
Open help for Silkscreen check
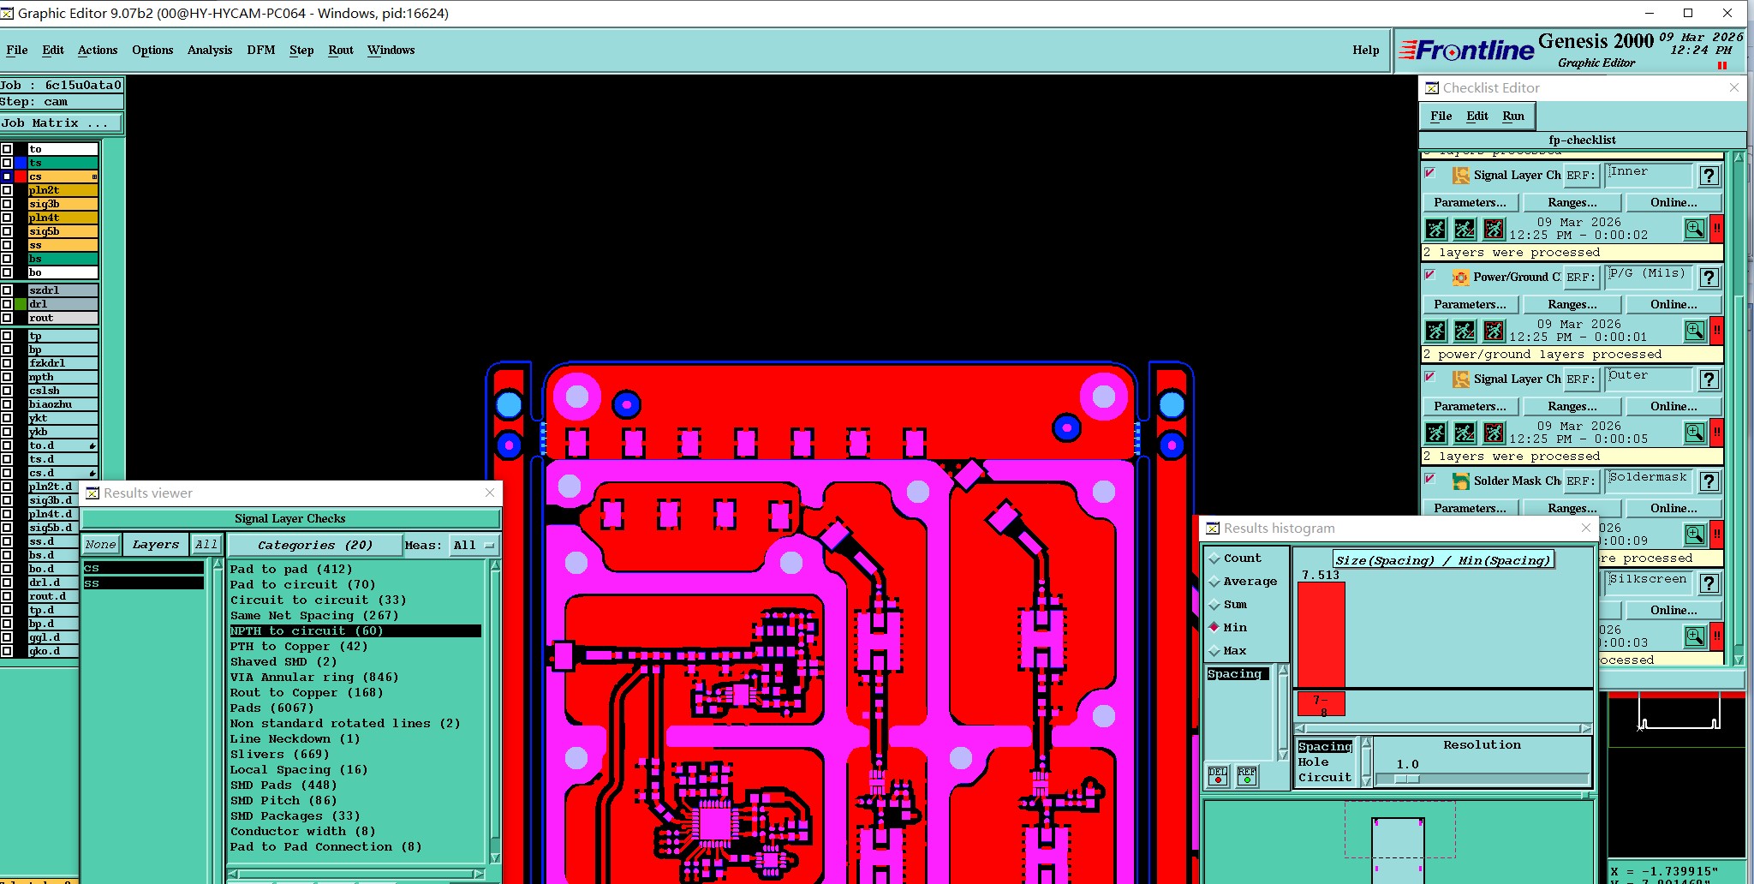(x=1709, y=583)
